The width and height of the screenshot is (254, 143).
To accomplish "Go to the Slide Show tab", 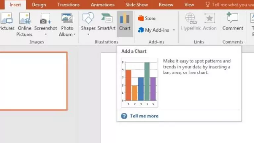I will pyautogui.click(x=137, y=5).
